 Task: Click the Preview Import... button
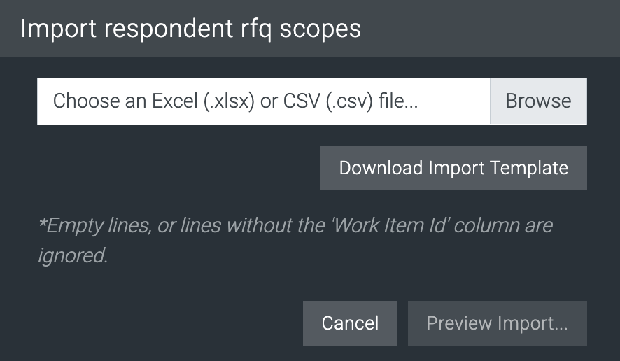point(497,323)
